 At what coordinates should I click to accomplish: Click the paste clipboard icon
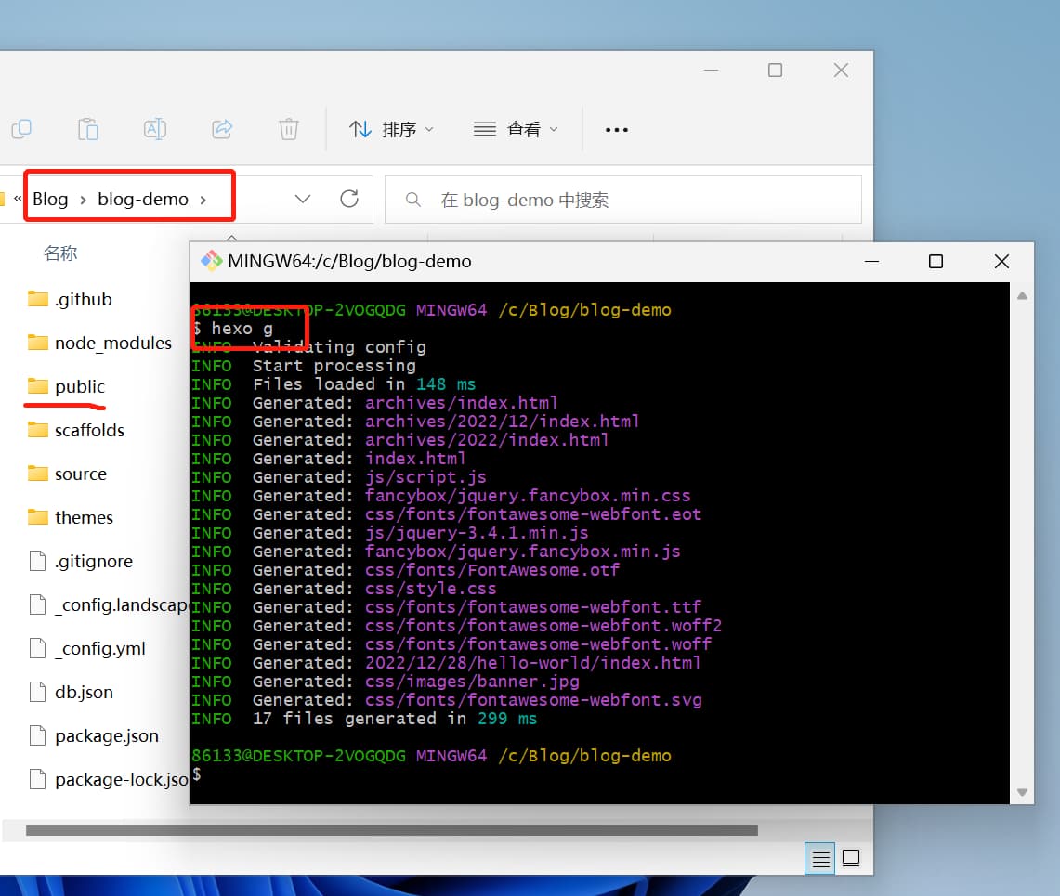pyautogui.click(x=88, y=129)
